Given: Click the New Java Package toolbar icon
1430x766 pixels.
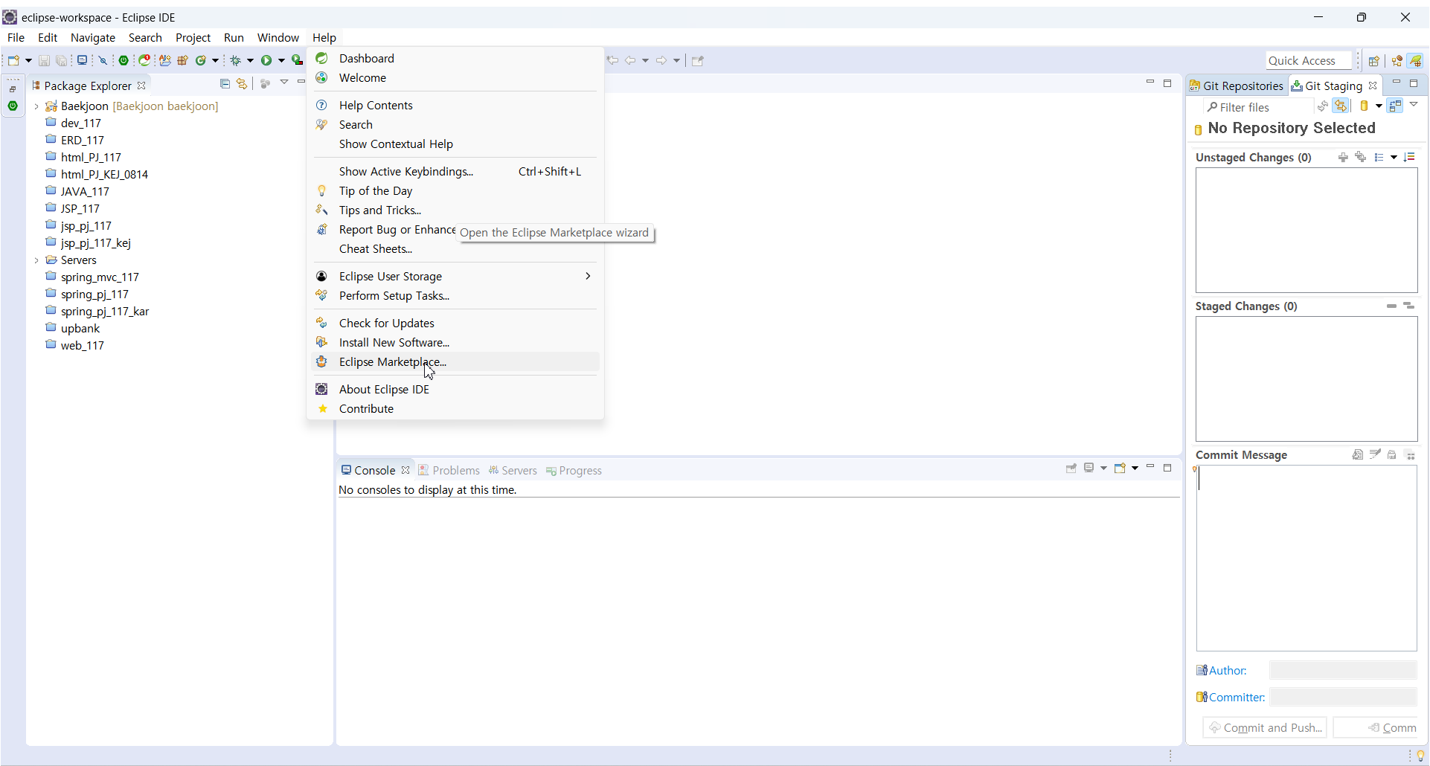Looking at the screenshot, I should [x=182, y=60].
